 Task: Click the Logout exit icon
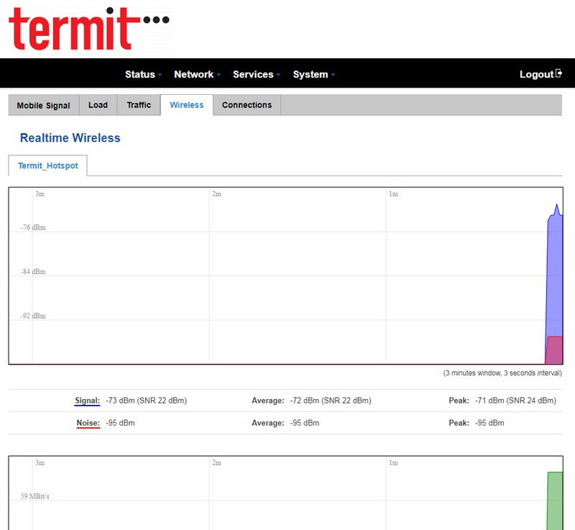coord(558,74)
